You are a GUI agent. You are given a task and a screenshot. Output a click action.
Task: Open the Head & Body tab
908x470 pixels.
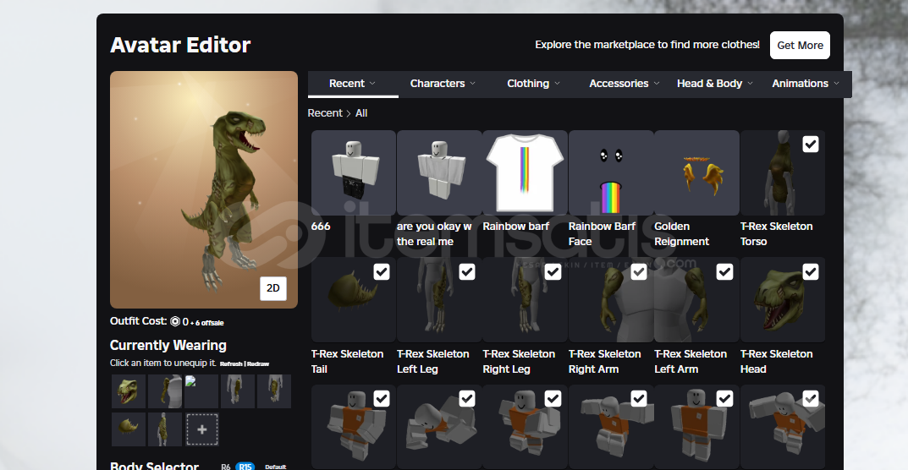pyautogui.click(x=714, y=84)
